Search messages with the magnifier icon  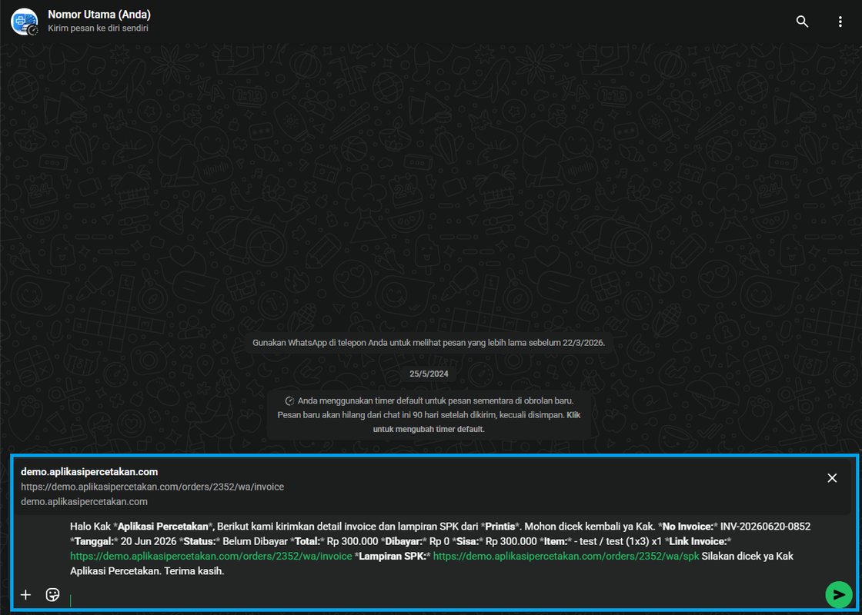pos(802,22)
